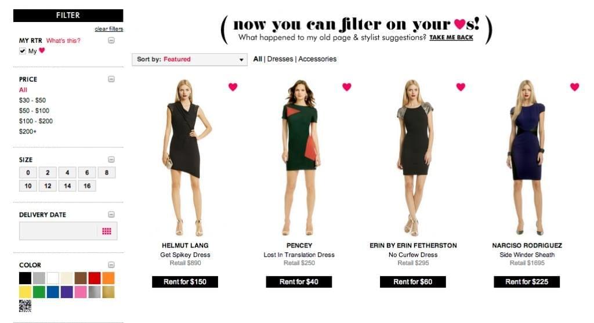Select the patterned print color swatch
This screenshot has height=323, width=594.
pyautogui.click(x=26, y=306)
